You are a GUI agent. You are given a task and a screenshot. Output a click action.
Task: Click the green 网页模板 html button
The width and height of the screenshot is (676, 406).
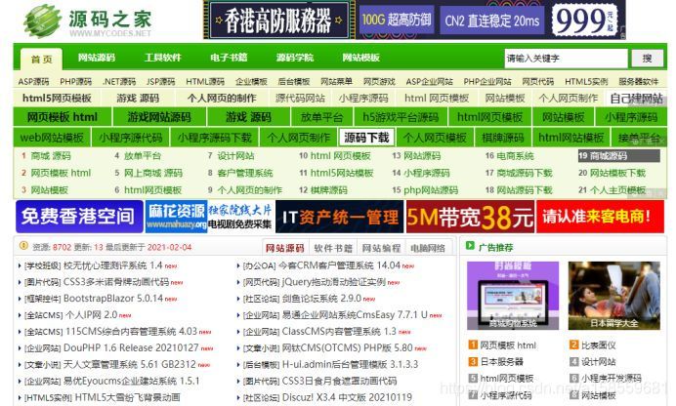63,117
